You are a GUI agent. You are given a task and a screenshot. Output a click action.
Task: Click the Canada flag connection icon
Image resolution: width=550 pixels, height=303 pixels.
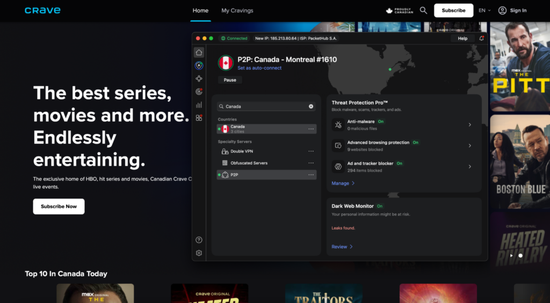pyautogui.click(x=226, y=63)
